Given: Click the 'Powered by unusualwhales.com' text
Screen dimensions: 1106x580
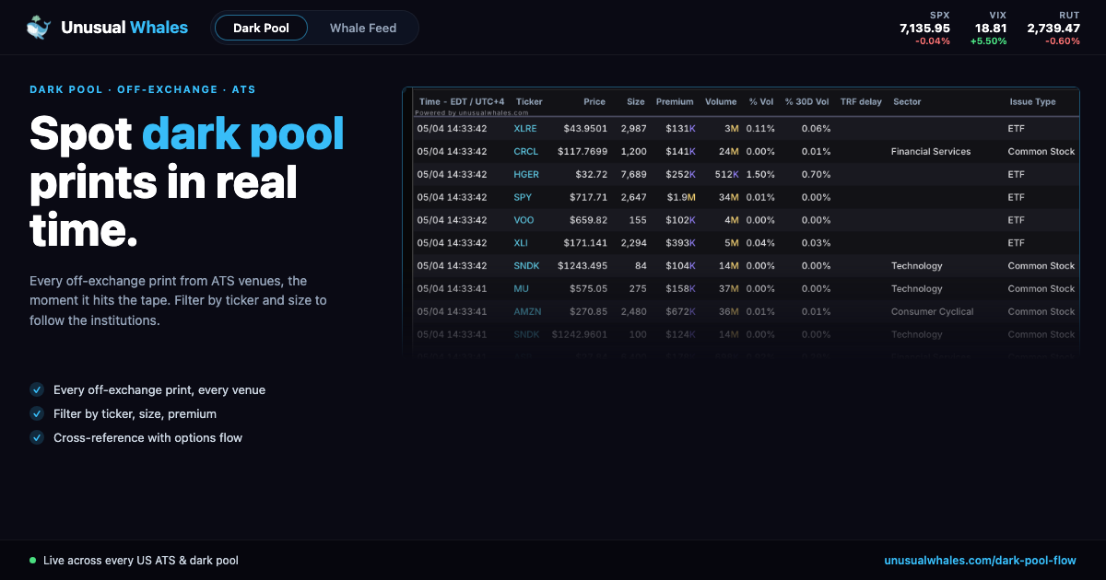Looking at the screenshot, I should [472, 112].
